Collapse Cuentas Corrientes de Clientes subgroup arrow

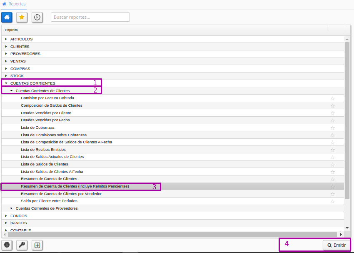pyautogui.click(x=12, y=90)
